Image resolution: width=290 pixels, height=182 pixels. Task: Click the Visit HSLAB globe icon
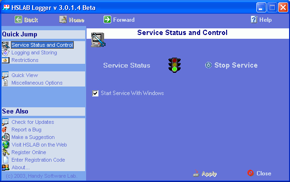(x=6, y=145)
